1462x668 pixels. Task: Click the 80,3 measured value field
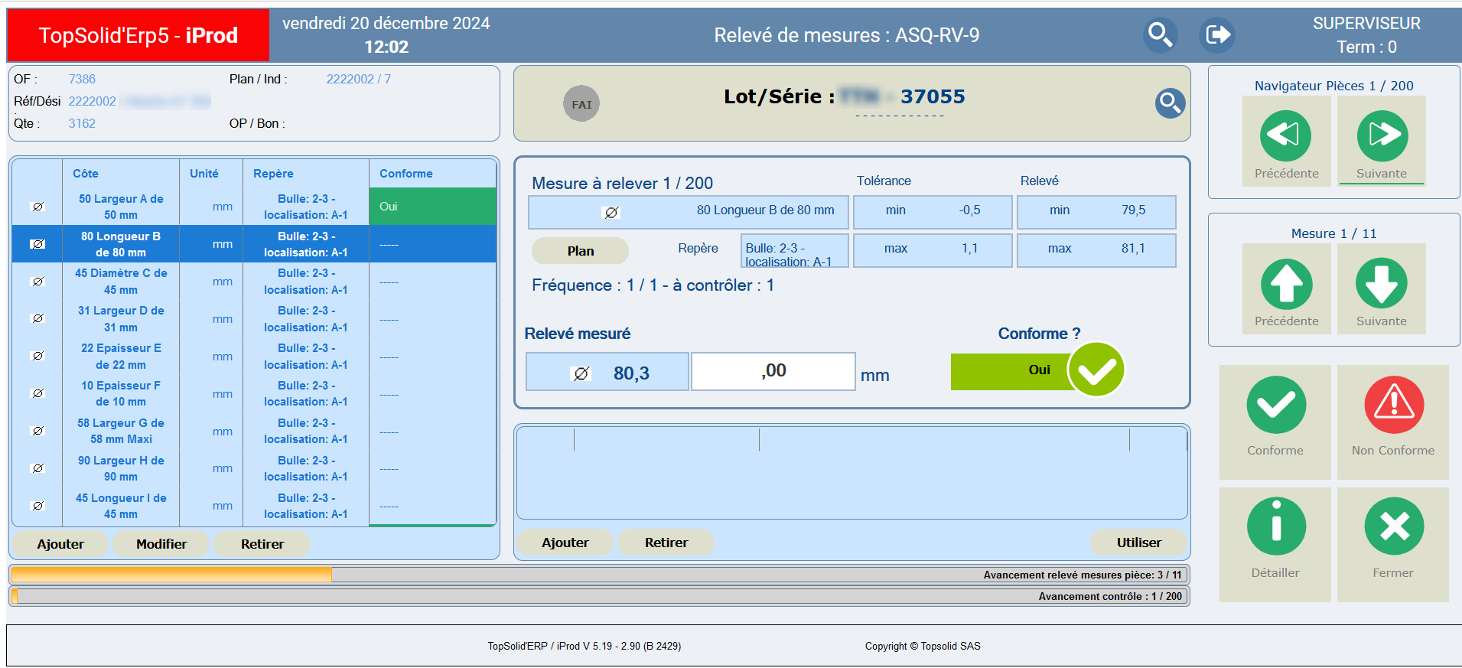[607, 372]
